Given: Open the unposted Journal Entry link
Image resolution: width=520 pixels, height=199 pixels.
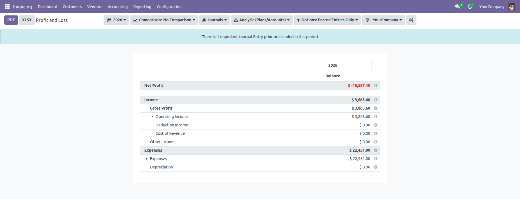Looking at the screenshot, I should point(241,37).
